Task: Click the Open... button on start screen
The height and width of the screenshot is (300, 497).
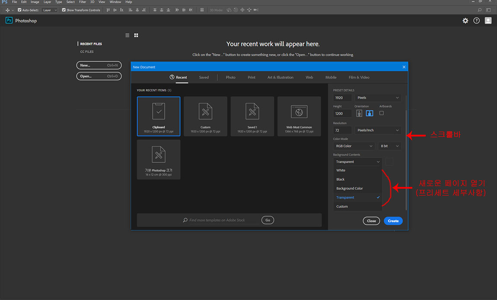Action: coord(99,76)
